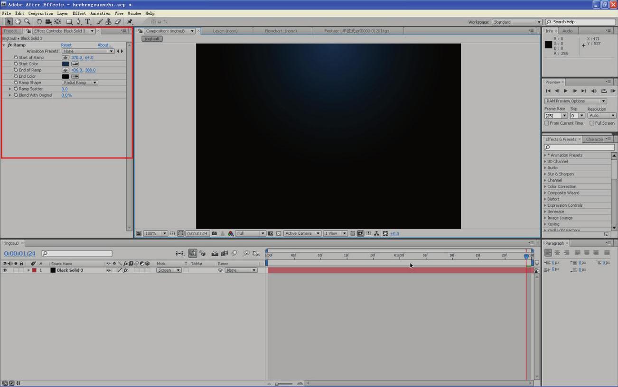
Task: Open the Ramp About link
Action: point(105,45)
